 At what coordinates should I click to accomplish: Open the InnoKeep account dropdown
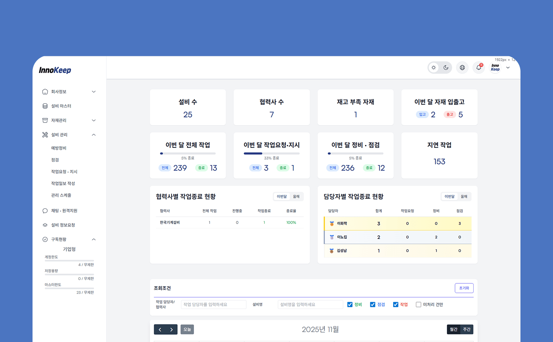[507, 68]
